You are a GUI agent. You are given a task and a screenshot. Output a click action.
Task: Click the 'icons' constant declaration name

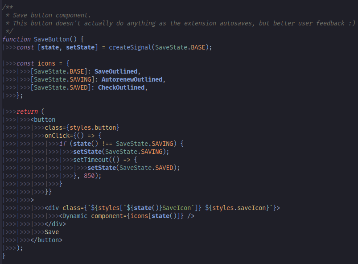pos(46,63)
